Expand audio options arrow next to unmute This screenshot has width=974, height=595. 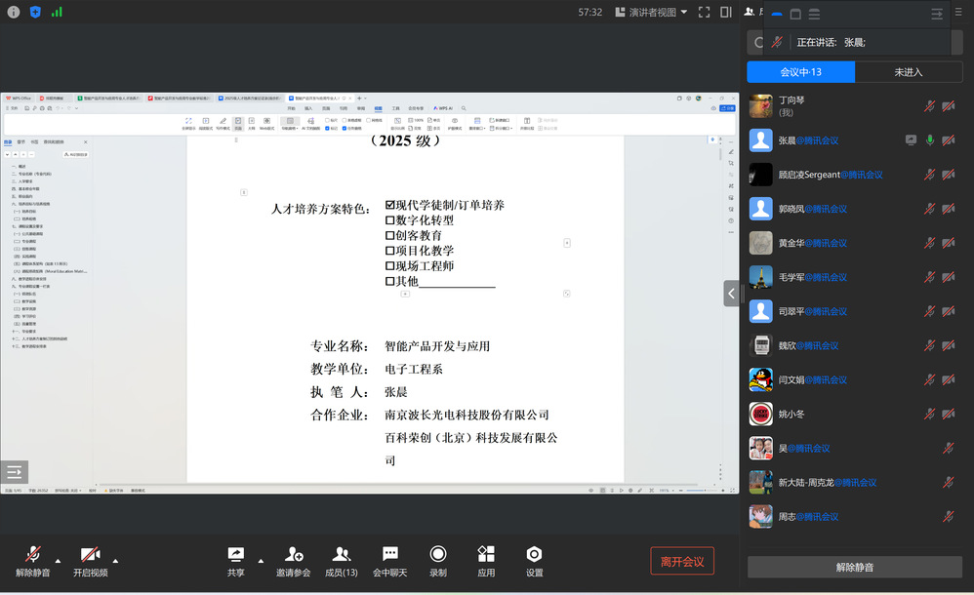click(x=58, y=561)
